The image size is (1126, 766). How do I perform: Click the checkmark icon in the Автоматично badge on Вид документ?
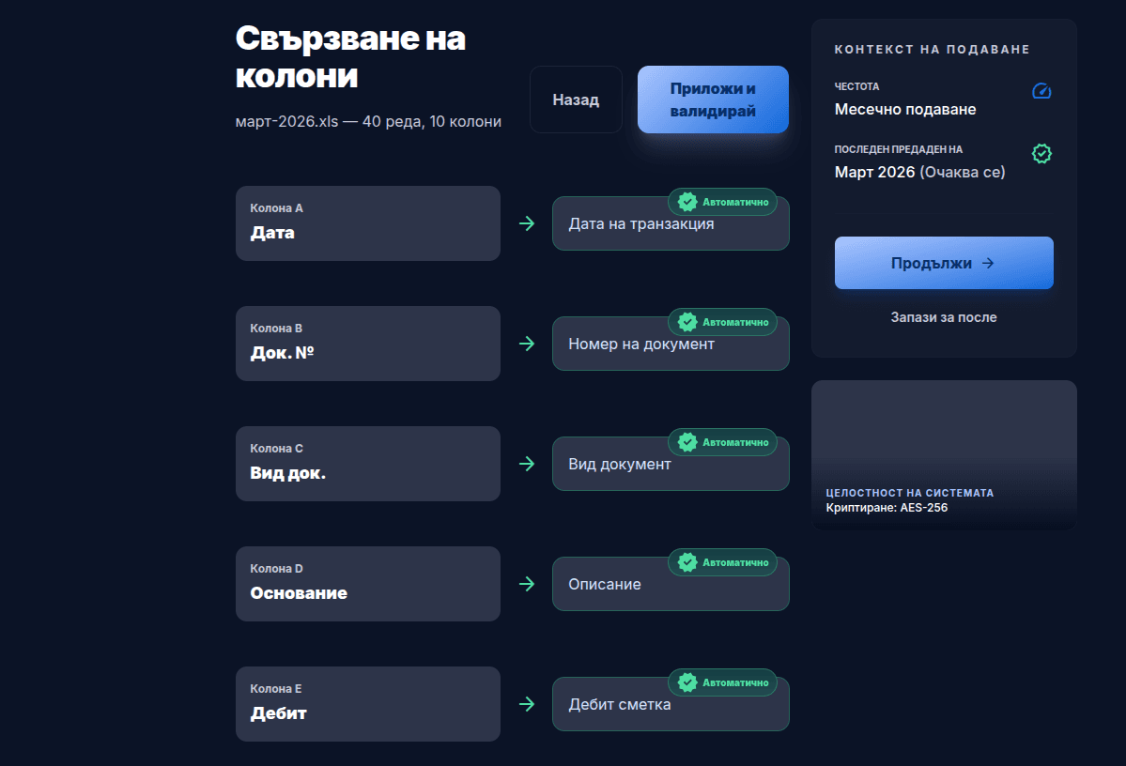pos(687,442)
